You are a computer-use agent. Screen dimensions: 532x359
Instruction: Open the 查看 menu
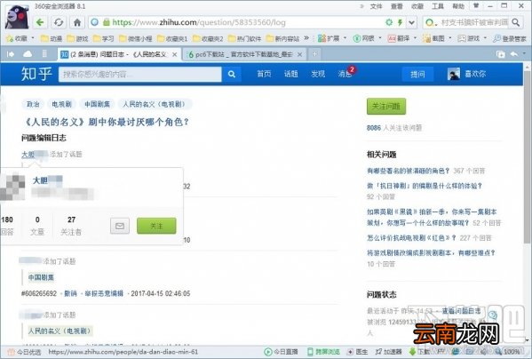click(397, 6)
